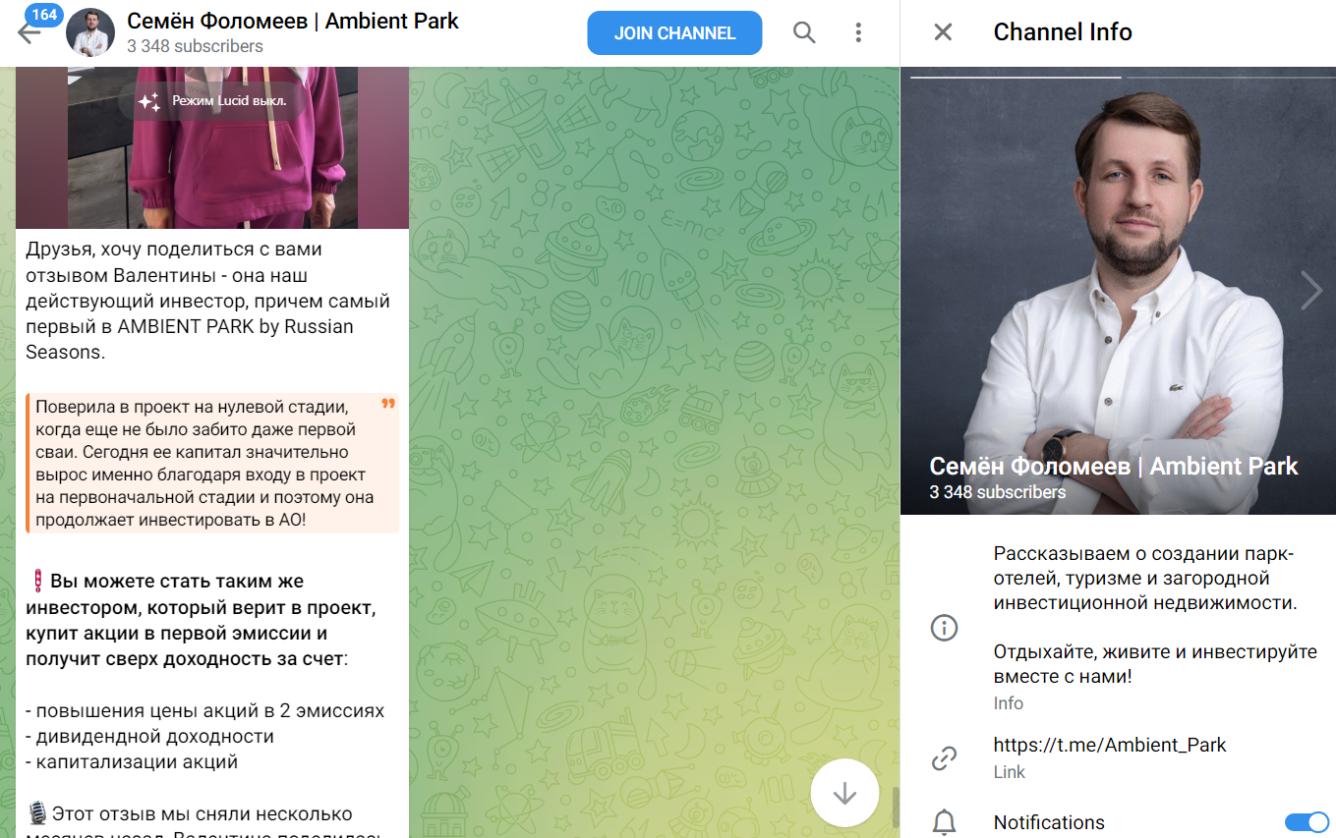The height and width of the screenshot is (838, 1336).
Task: Search within the channel using magnifier icon
Action: (x=804, y=32)
